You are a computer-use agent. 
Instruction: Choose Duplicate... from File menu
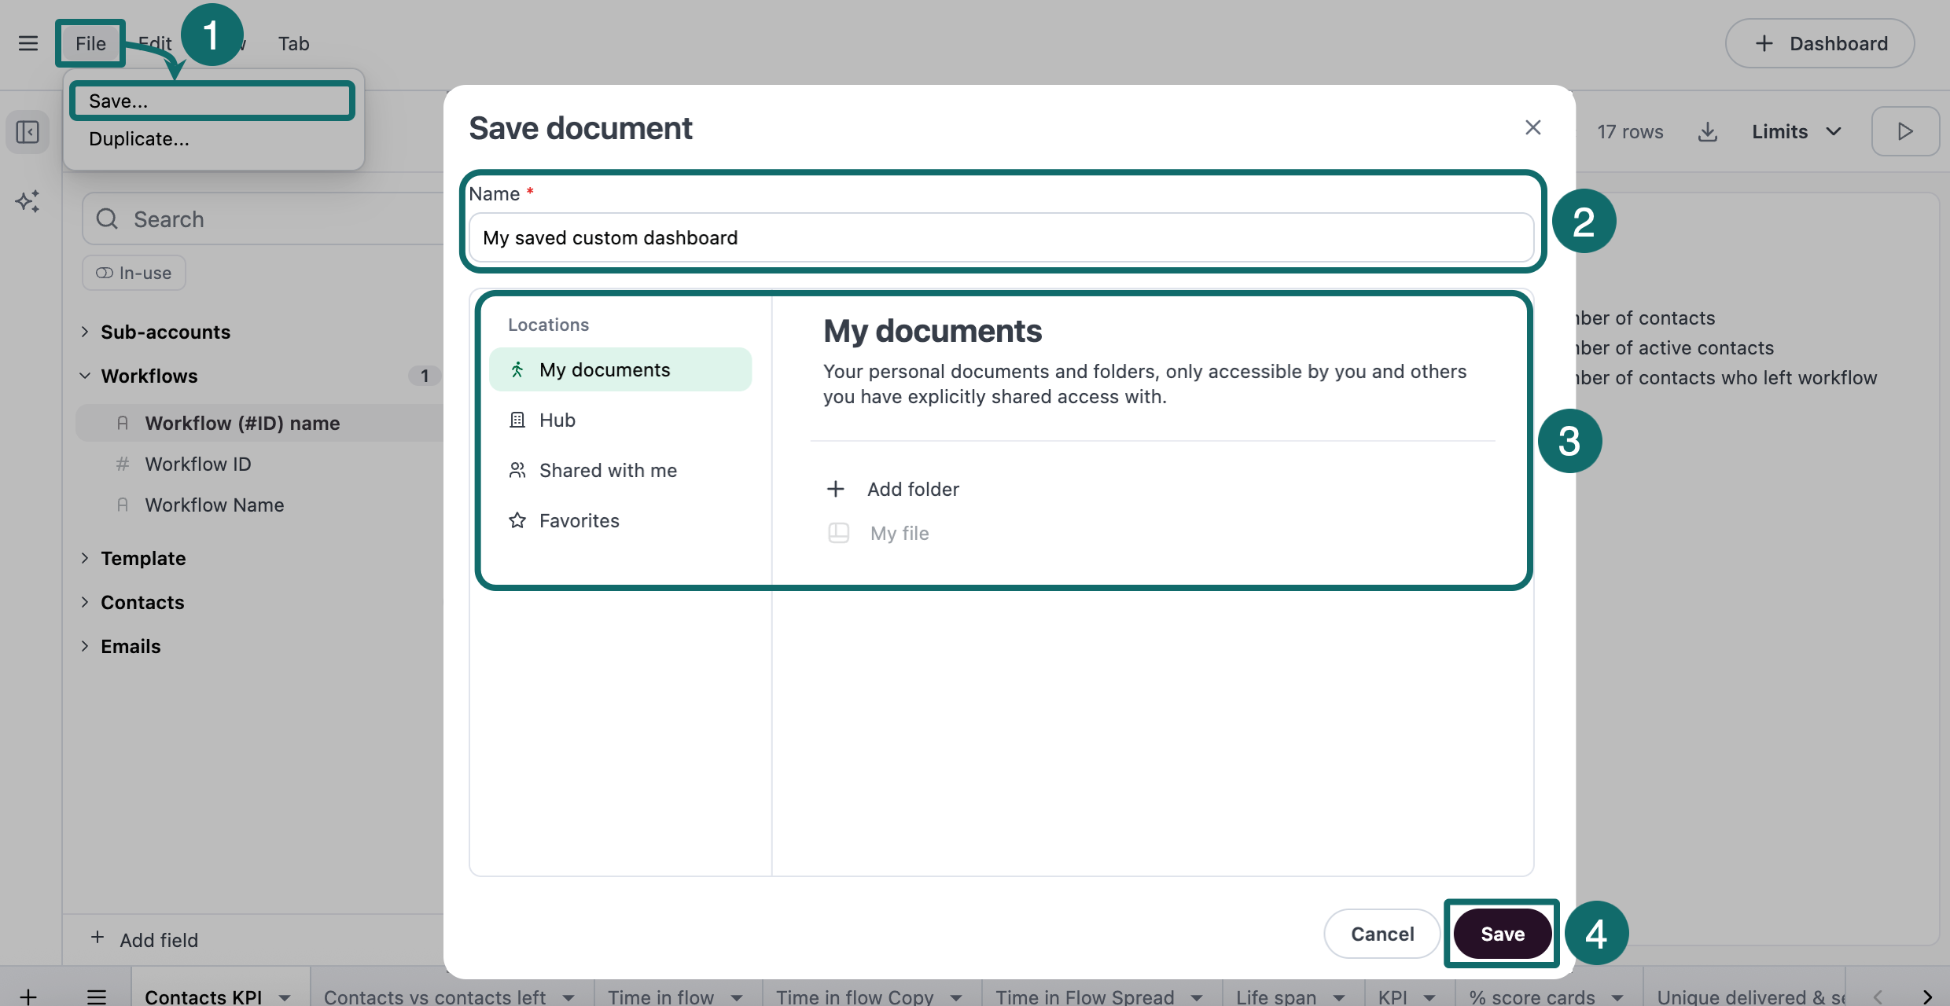139,139
